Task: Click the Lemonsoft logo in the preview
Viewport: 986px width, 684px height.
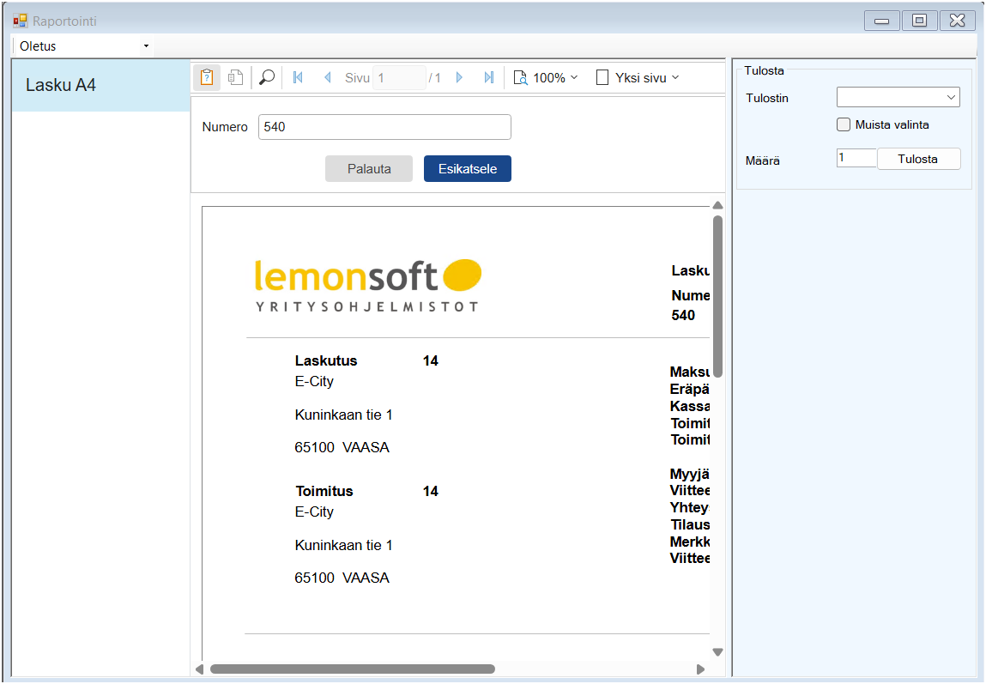Action: [x=368, y=284]
